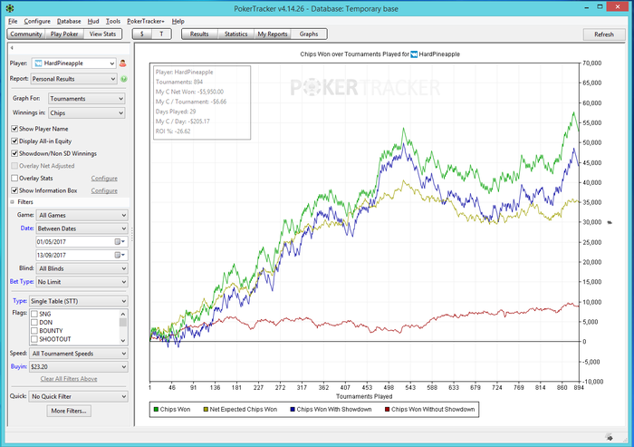Uncheck Show Player Name
This screenshot has height=447, width=634.
coord(14,129)
